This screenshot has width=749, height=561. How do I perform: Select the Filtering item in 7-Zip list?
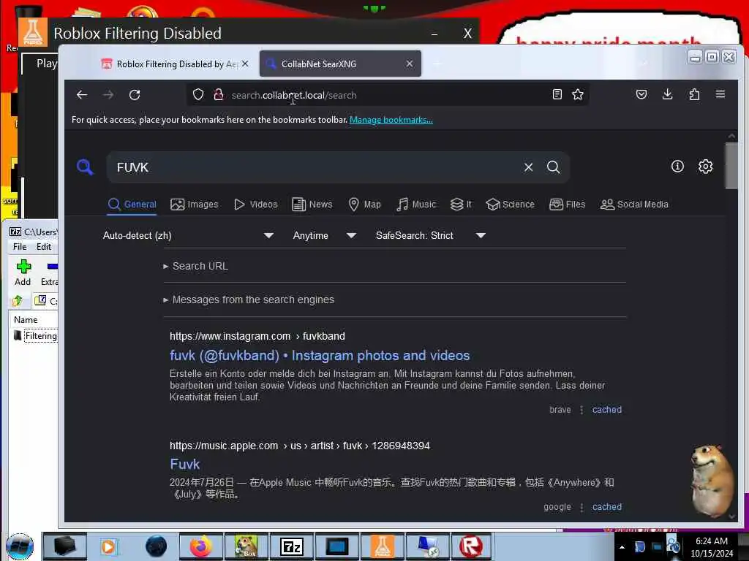click(36, 336)
